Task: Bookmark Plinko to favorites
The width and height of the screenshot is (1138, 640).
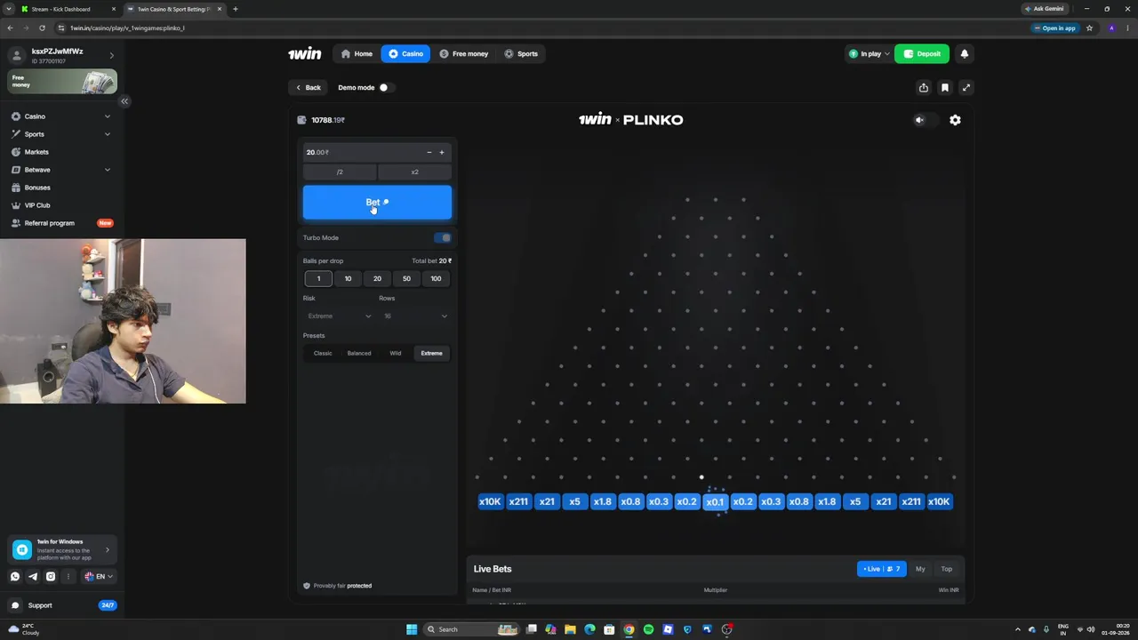Action: pos(945,87)
